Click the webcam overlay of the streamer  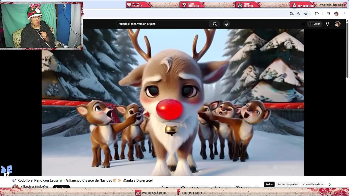pos(41,26)
